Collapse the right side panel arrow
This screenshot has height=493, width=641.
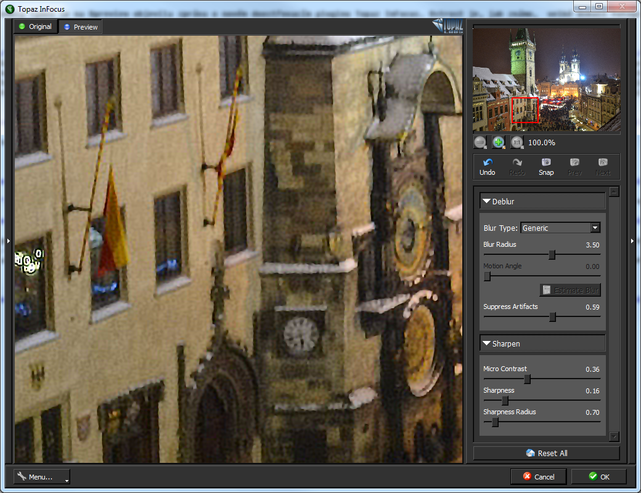click(x=632, y=241)
